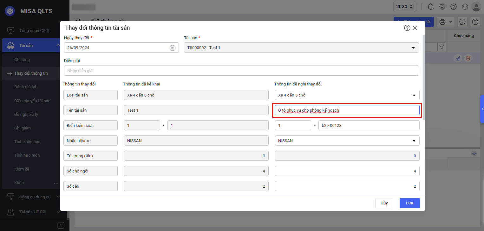
Task: Open the settings gear icon
Action: [442, 7]
